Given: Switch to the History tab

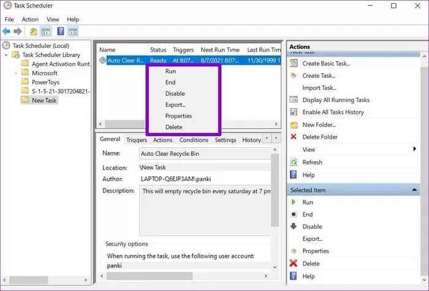Looking at the screenshot, I should [x=251, y=140].
